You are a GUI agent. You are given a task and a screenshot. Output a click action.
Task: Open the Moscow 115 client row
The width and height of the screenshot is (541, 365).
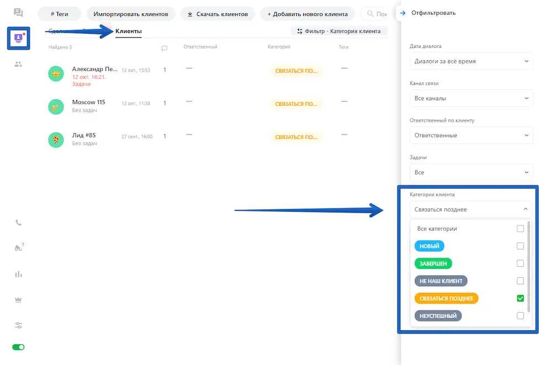[x=88, y=103]
